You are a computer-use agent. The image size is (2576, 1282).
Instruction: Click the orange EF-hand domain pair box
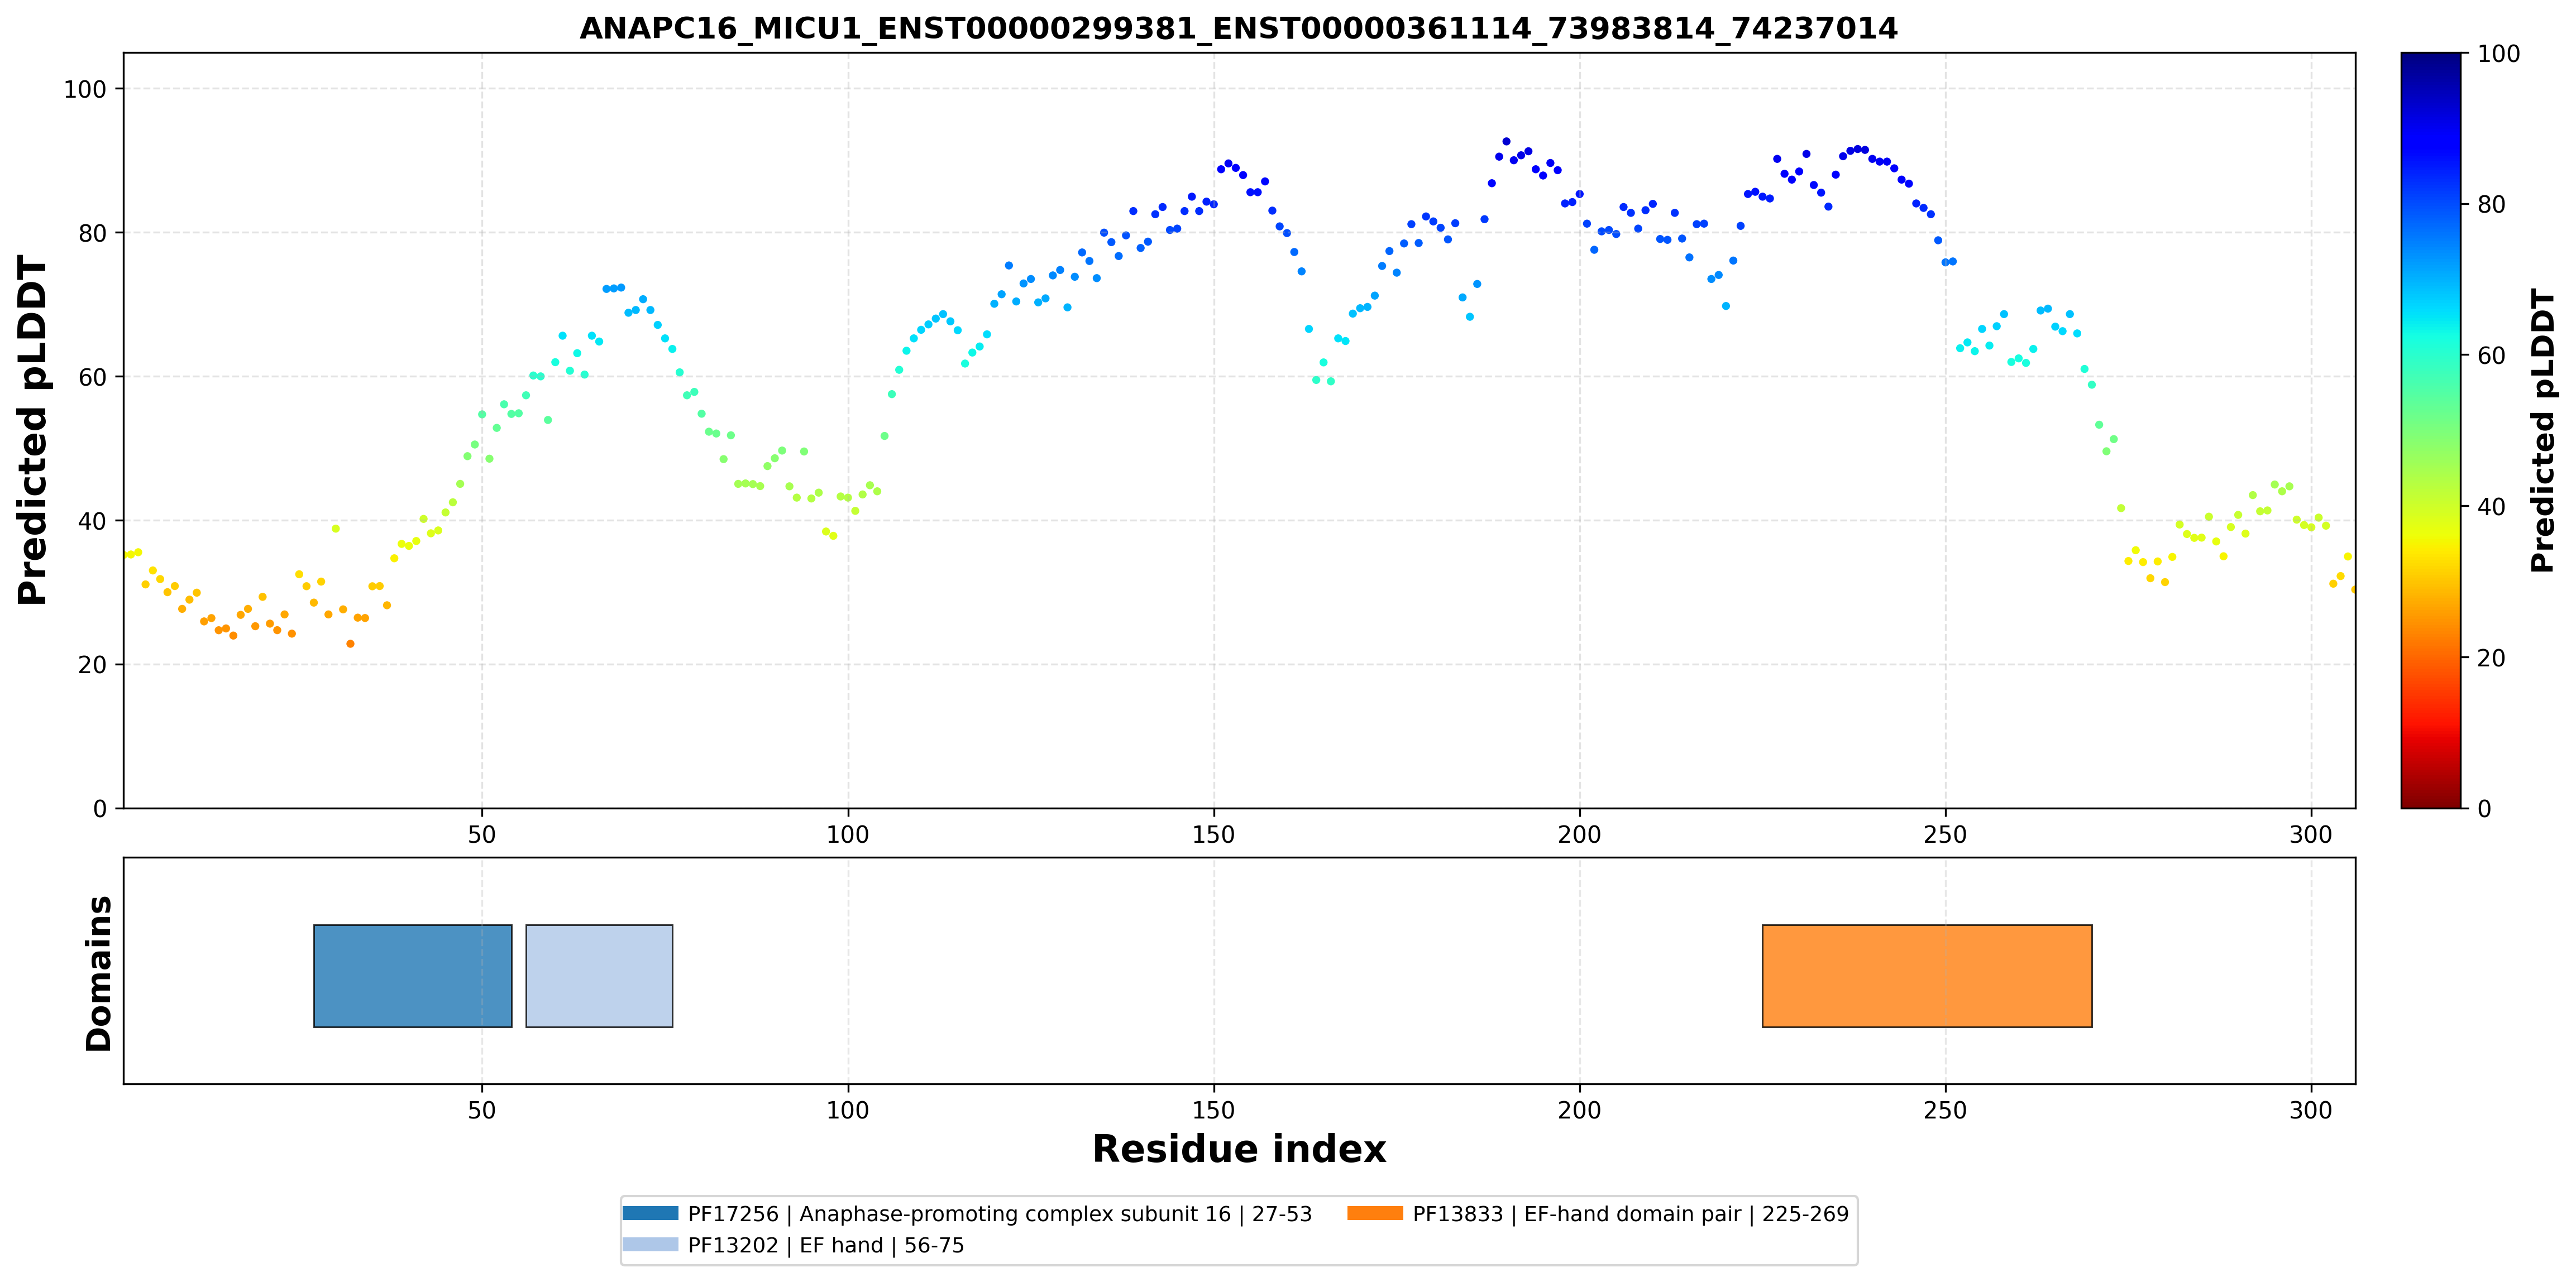click(1927, 975)
